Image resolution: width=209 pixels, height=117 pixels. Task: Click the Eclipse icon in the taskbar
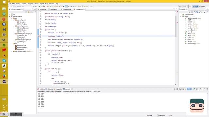click(4, 82)
